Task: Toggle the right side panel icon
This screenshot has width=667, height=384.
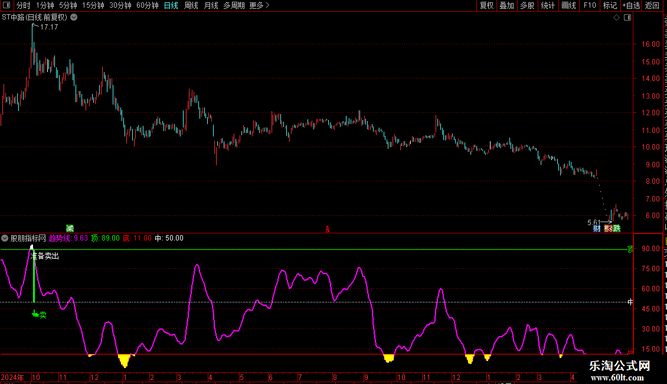Action: [627, 18]
